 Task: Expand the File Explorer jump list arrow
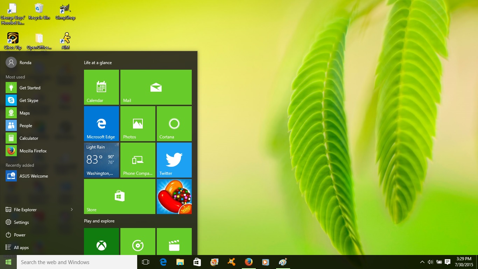[72, 209]
